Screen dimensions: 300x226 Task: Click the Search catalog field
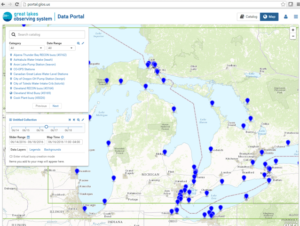[x=47, y=34]
